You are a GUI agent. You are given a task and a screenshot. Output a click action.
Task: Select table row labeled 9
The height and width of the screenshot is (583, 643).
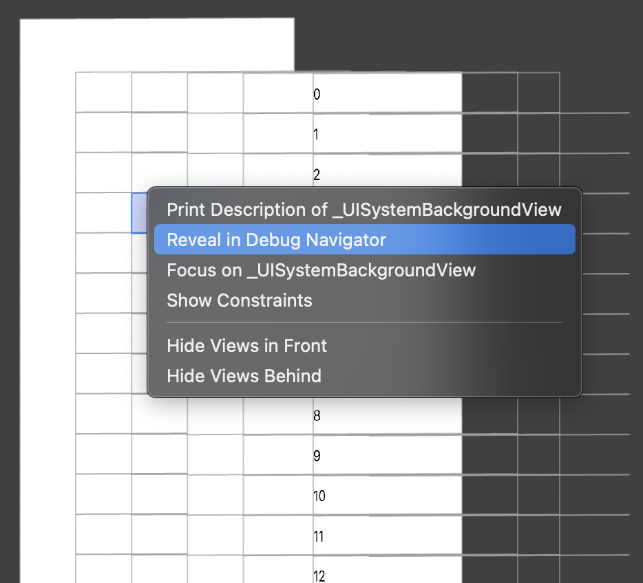[388, 454]
